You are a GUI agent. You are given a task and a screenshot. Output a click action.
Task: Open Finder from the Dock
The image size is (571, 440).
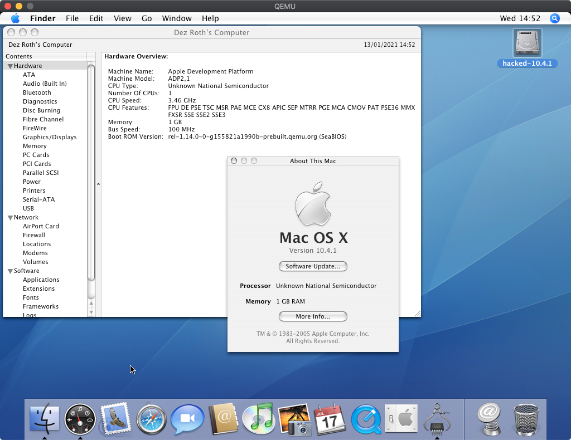click(x=45, y=419)
